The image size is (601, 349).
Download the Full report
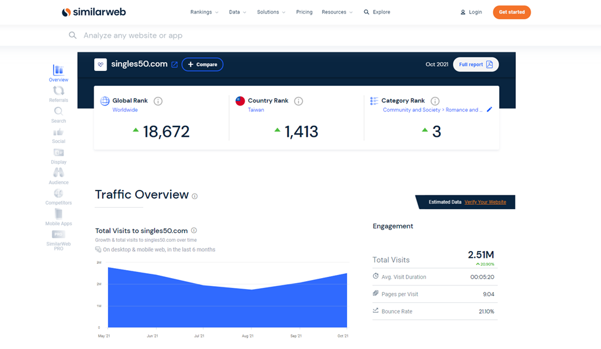click(475, 65)
